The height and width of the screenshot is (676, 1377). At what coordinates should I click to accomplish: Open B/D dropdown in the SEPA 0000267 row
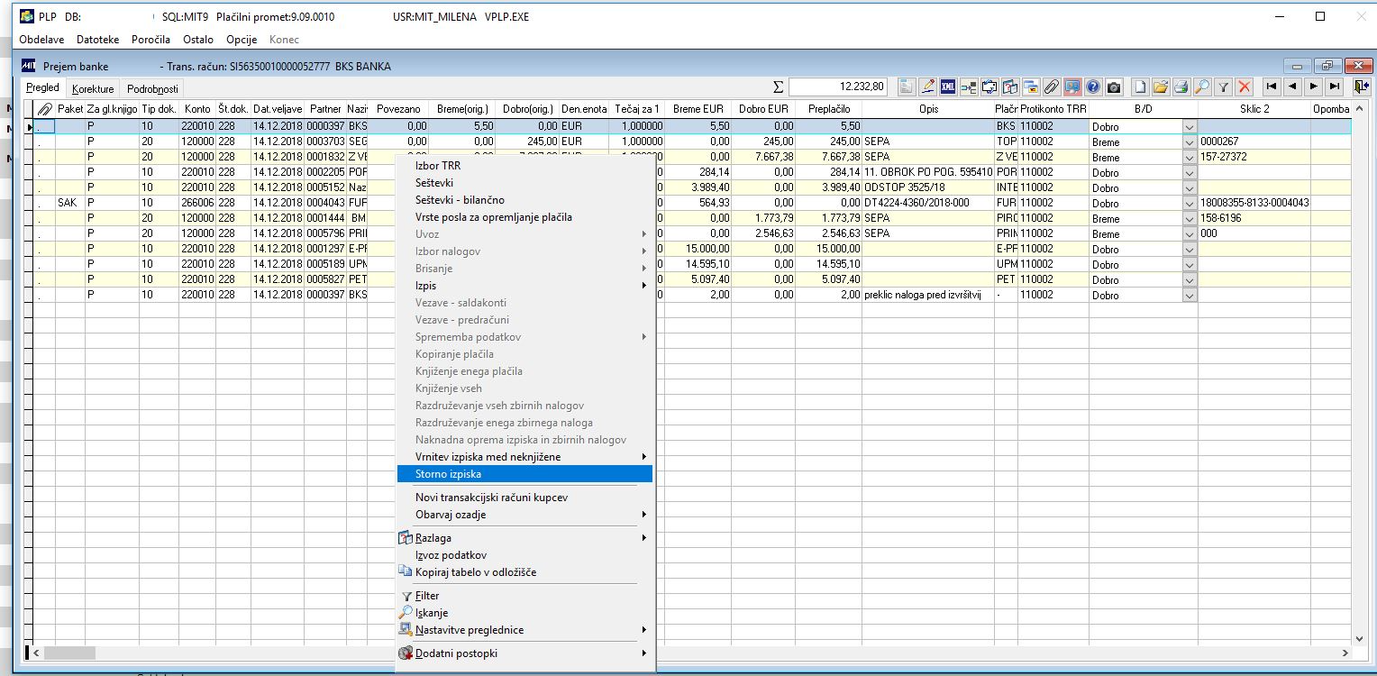point(1190,142)
